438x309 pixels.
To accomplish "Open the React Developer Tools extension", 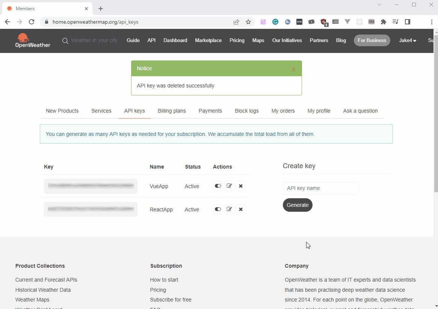I will click(x=359, y=22).
